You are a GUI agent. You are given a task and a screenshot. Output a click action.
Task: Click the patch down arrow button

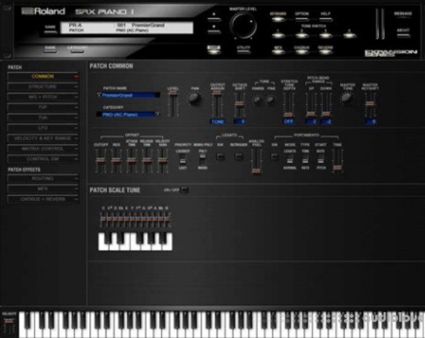tap(214, 31)
